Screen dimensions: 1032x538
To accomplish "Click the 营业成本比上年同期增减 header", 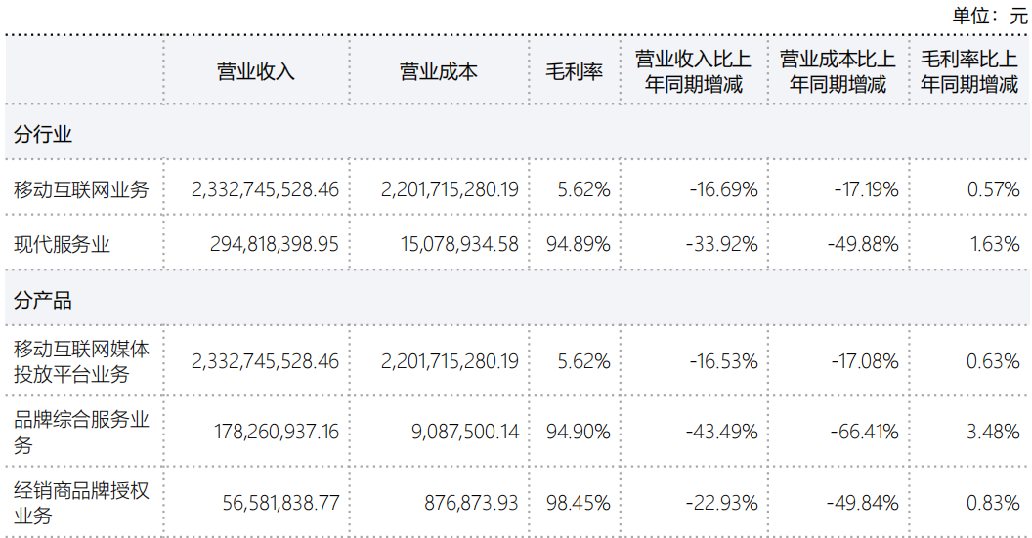I will 837,71.
